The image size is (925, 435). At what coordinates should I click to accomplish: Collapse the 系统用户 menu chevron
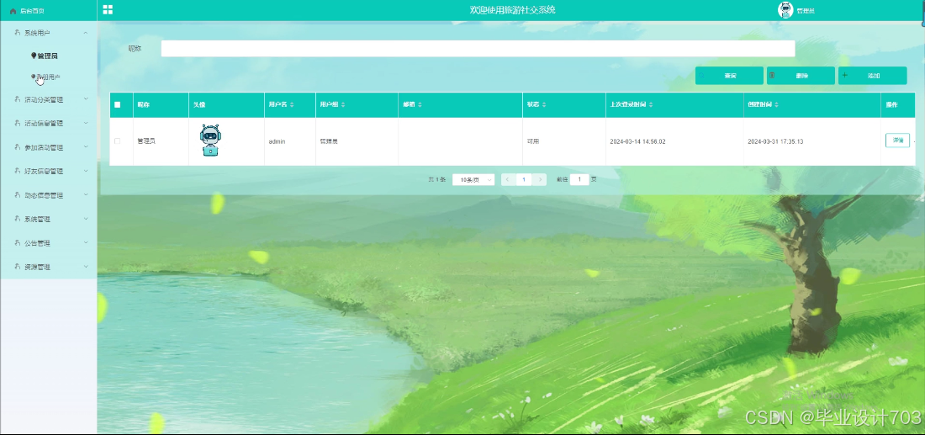click(x=86, y=33)
